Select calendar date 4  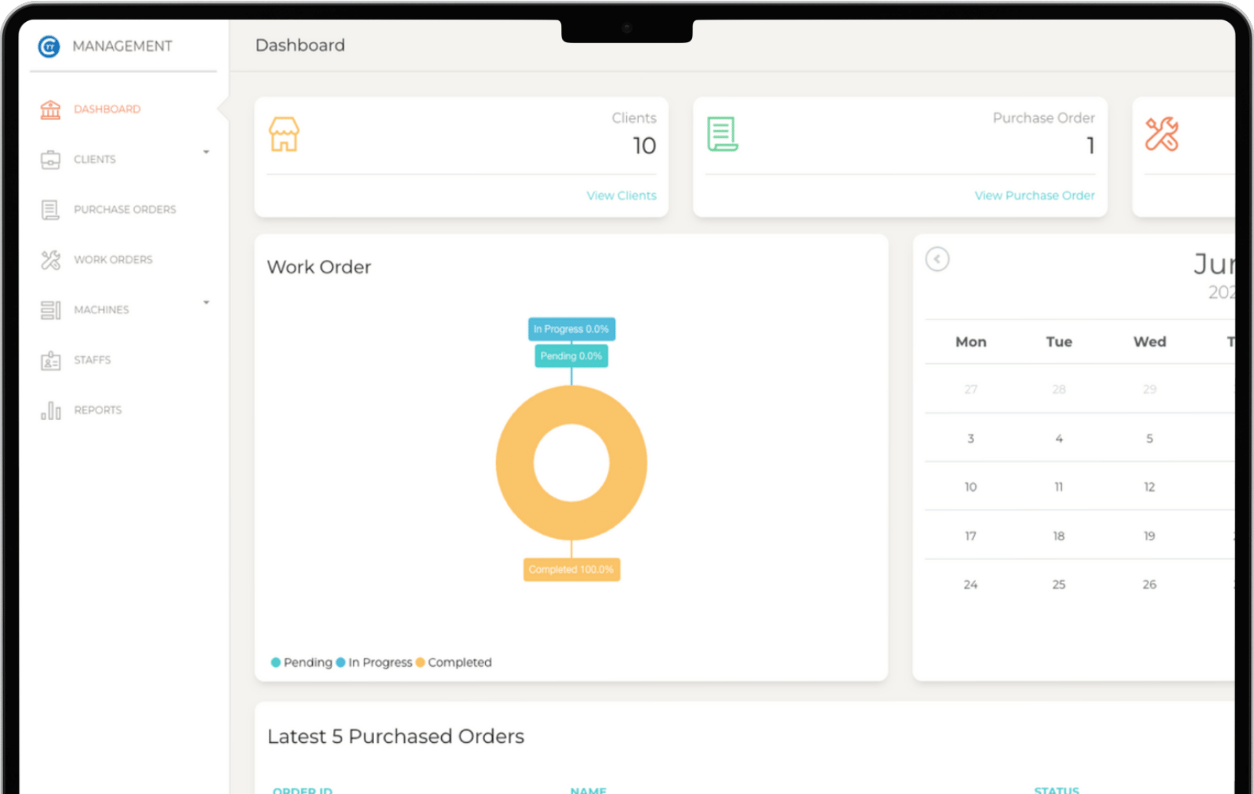(x=1059, y=439)
